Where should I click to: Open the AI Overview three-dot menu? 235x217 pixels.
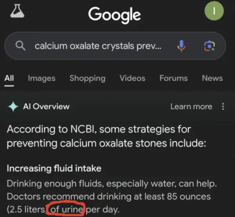tap(223, 107)
